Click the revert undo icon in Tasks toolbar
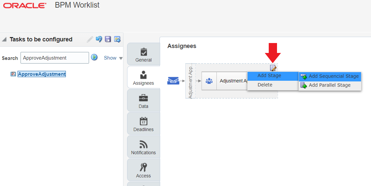Image resolution: width=371 pixels, height=186 pixels. [99, 39]
